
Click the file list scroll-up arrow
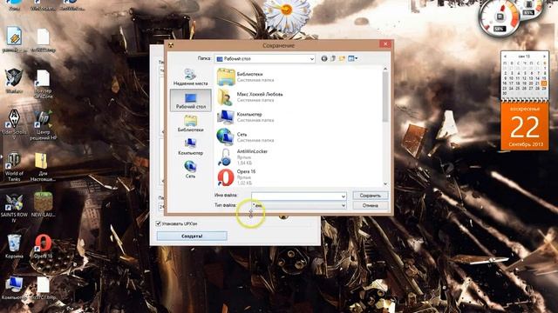click(x=385, y=69)
